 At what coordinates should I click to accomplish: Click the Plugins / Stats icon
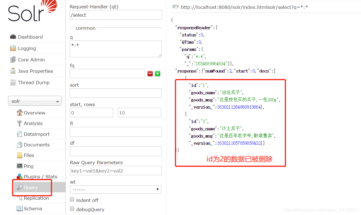20,176
